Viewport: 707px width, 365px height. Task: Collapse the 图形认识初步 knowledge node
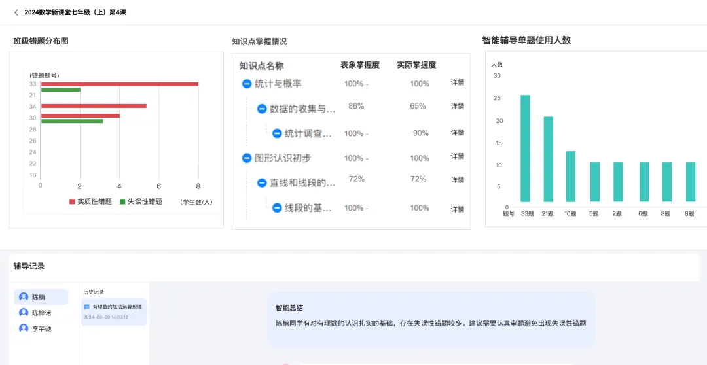coord(247,158)
